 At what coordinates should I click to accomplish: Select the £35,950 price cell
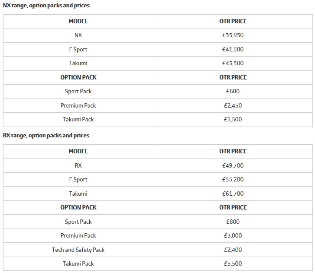[233, 35]
